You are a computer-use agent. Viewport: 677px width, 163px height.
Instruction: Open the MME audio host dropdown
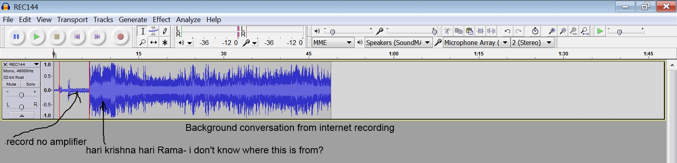tap(332, 43)
